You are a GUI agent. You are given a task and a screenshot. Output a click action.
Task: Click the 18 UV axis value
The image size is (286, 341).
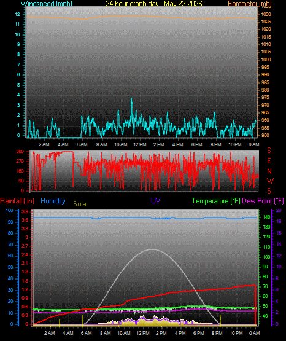279,222
